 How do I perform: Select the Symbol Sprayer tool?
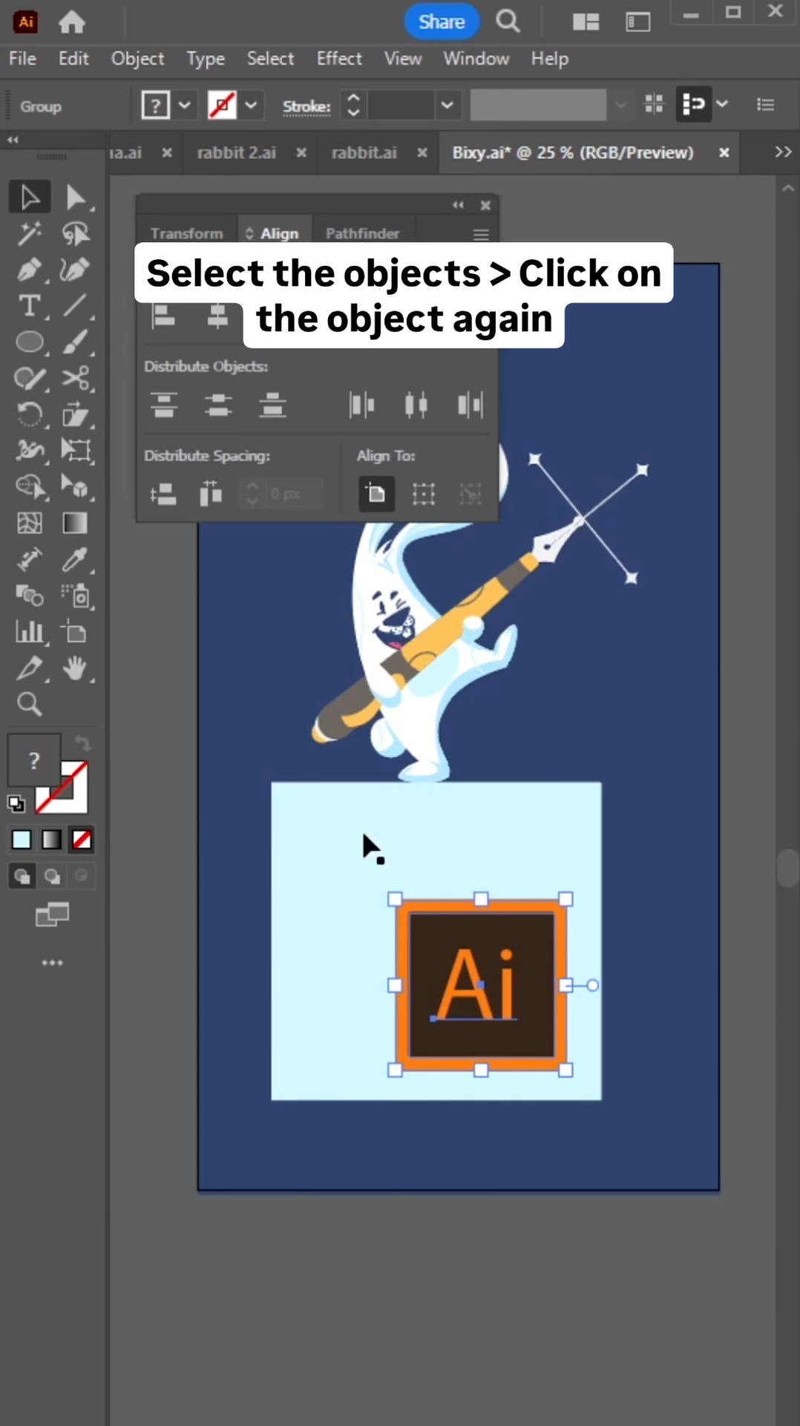pyautogui.click(x=75, y=596)
